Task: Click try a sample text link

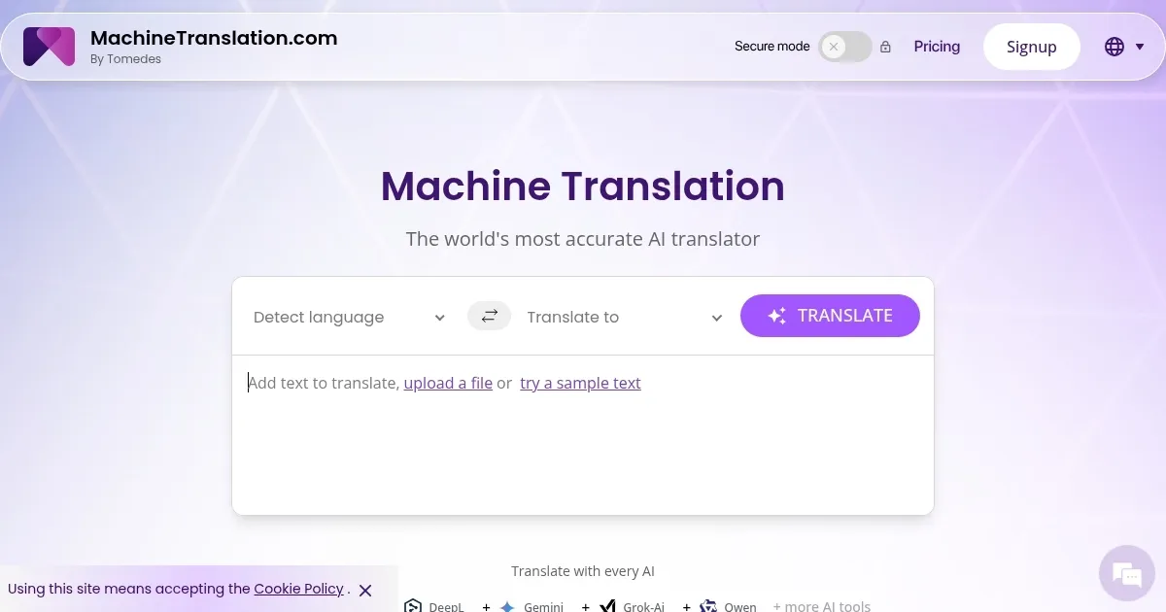Action: (580, 383)
